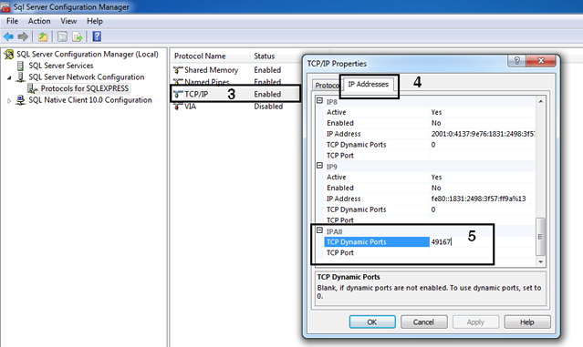This screenshot has height=347, width=583.
Task: Expand SQL Native Client 10.0 Configuration
Action: pos(9,100)
